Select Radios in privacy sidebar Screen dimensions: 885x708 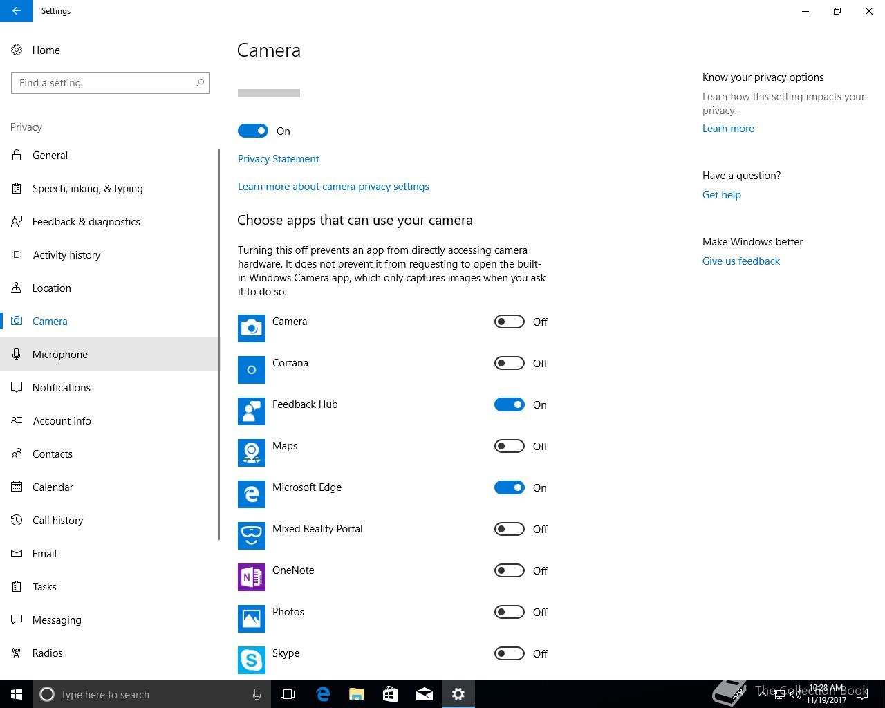click(x=109, y=653)
